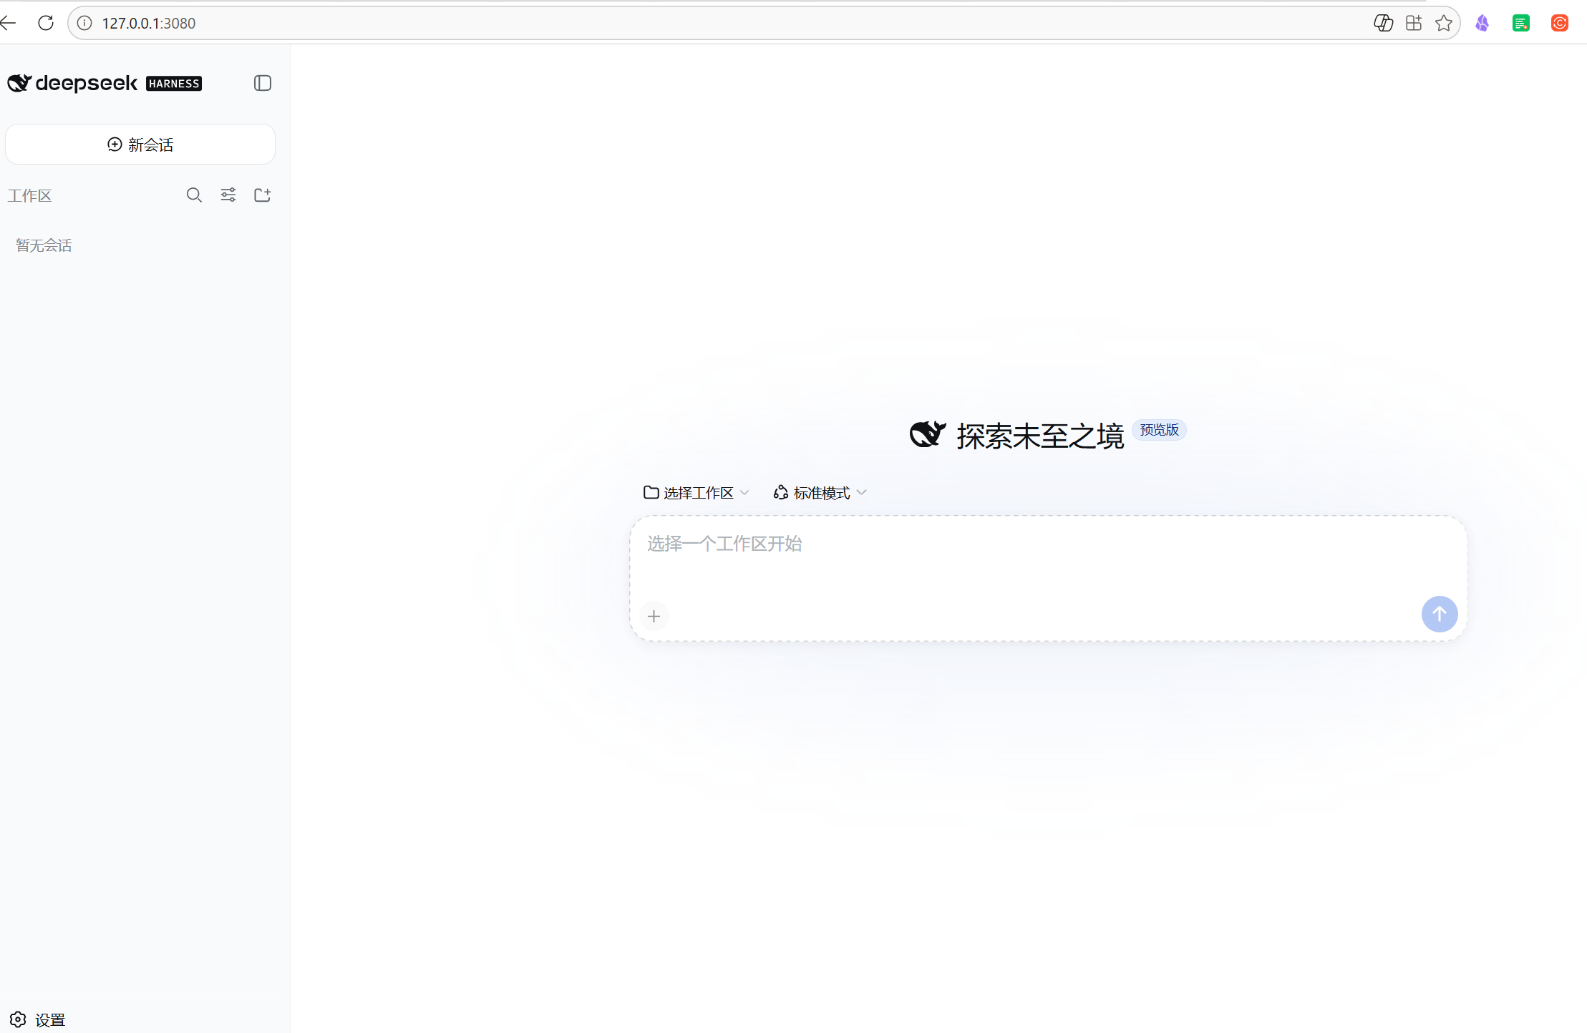
Task: Open the purple extension icon
Action: click(1482, 23)
